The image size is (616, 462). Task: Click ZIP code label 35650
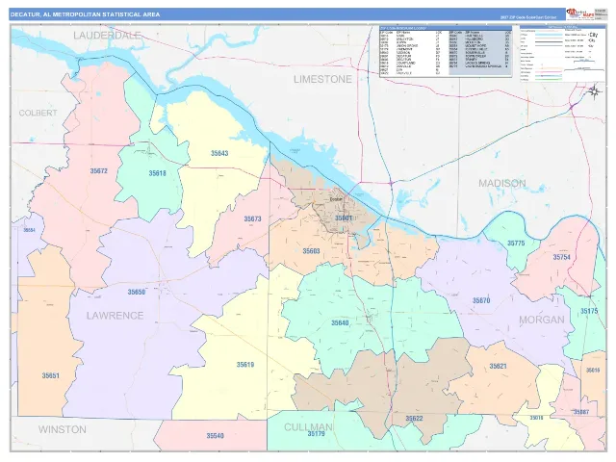[137, 292]
